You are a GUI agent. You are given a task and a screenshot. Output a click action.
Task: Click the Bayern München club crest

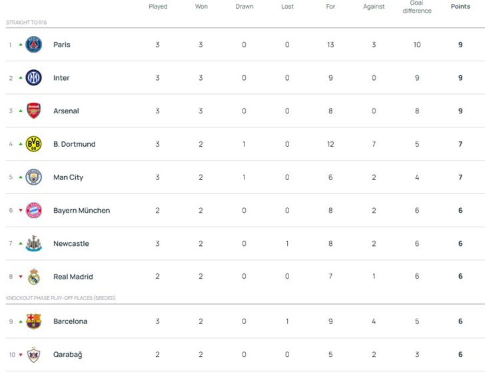point(33,211)
